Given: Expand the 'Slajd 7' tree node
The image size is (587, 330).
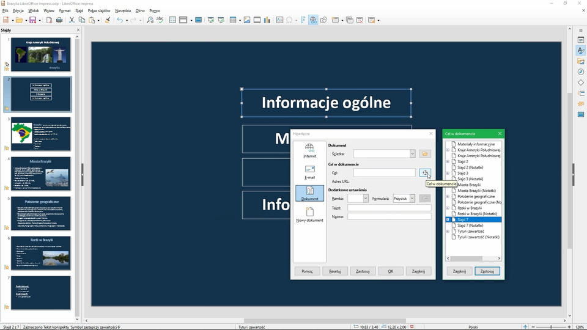Looking at the screenshot, I should [448, 219].
